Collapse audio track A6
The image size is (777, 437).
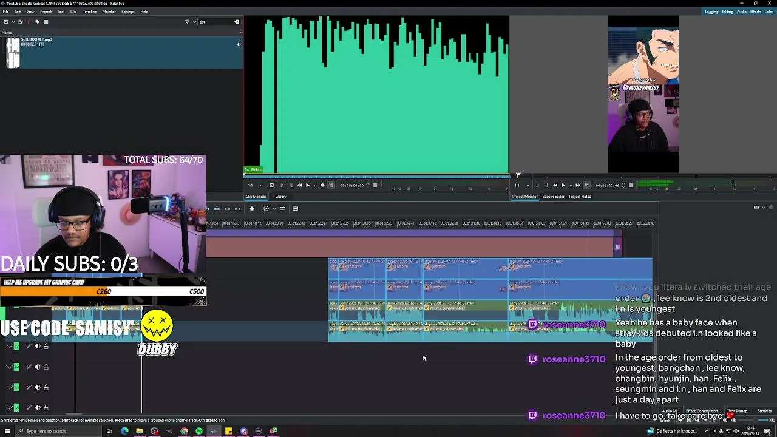[9, 407]
